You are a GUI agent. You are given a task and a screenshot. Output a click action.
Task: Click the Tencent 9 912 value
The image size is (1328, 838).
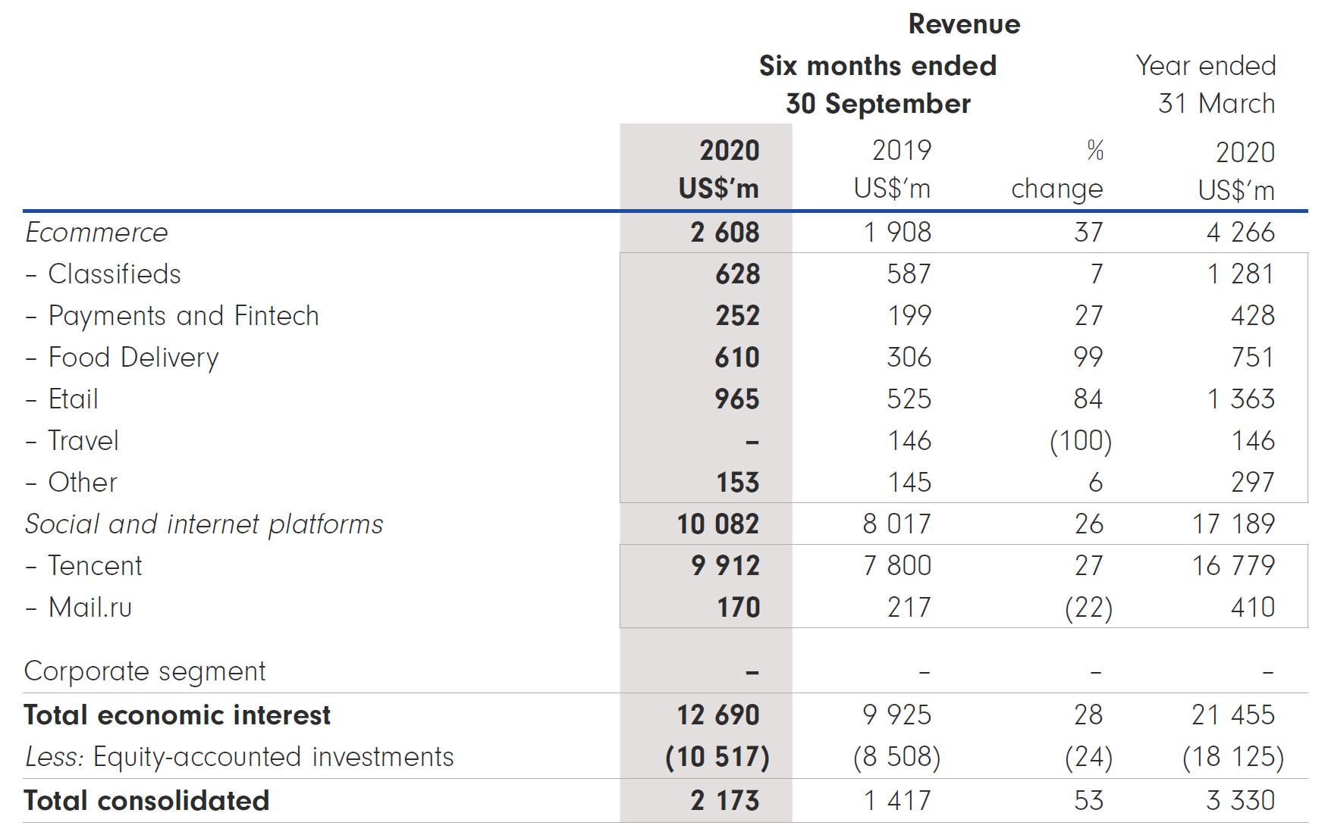[725, 566]
